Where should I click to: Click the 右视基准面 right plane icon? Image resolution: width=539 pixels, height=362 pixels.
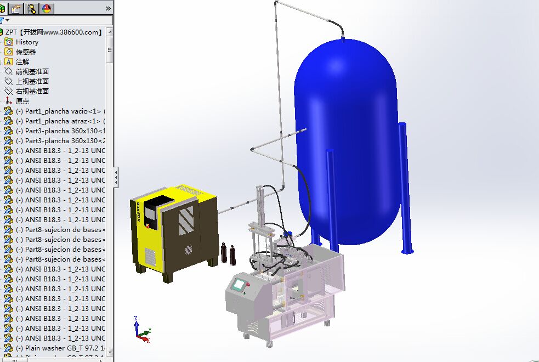(9, 92)
